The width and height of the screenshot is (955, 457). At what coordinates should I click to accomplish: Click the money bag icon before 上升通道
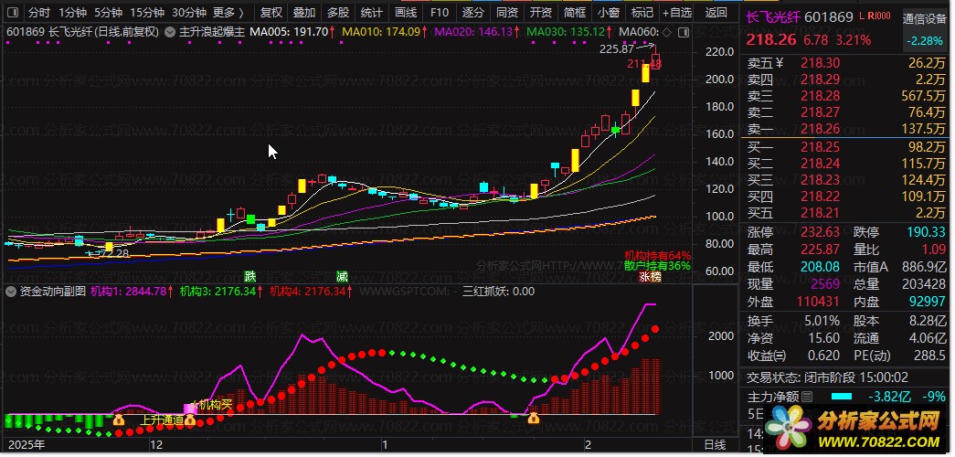click(x=118, y=420)
